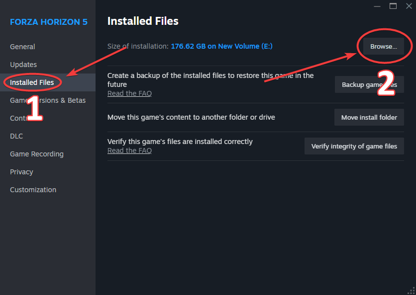Minimize the properties window
This screenshot has width=416, height=295.
(x=377, y=6)
